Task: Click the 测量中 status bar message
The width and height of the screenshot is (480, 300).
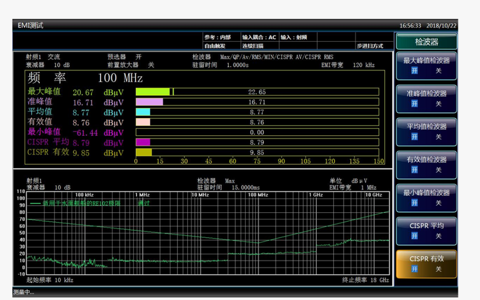Action: (23, 292)
